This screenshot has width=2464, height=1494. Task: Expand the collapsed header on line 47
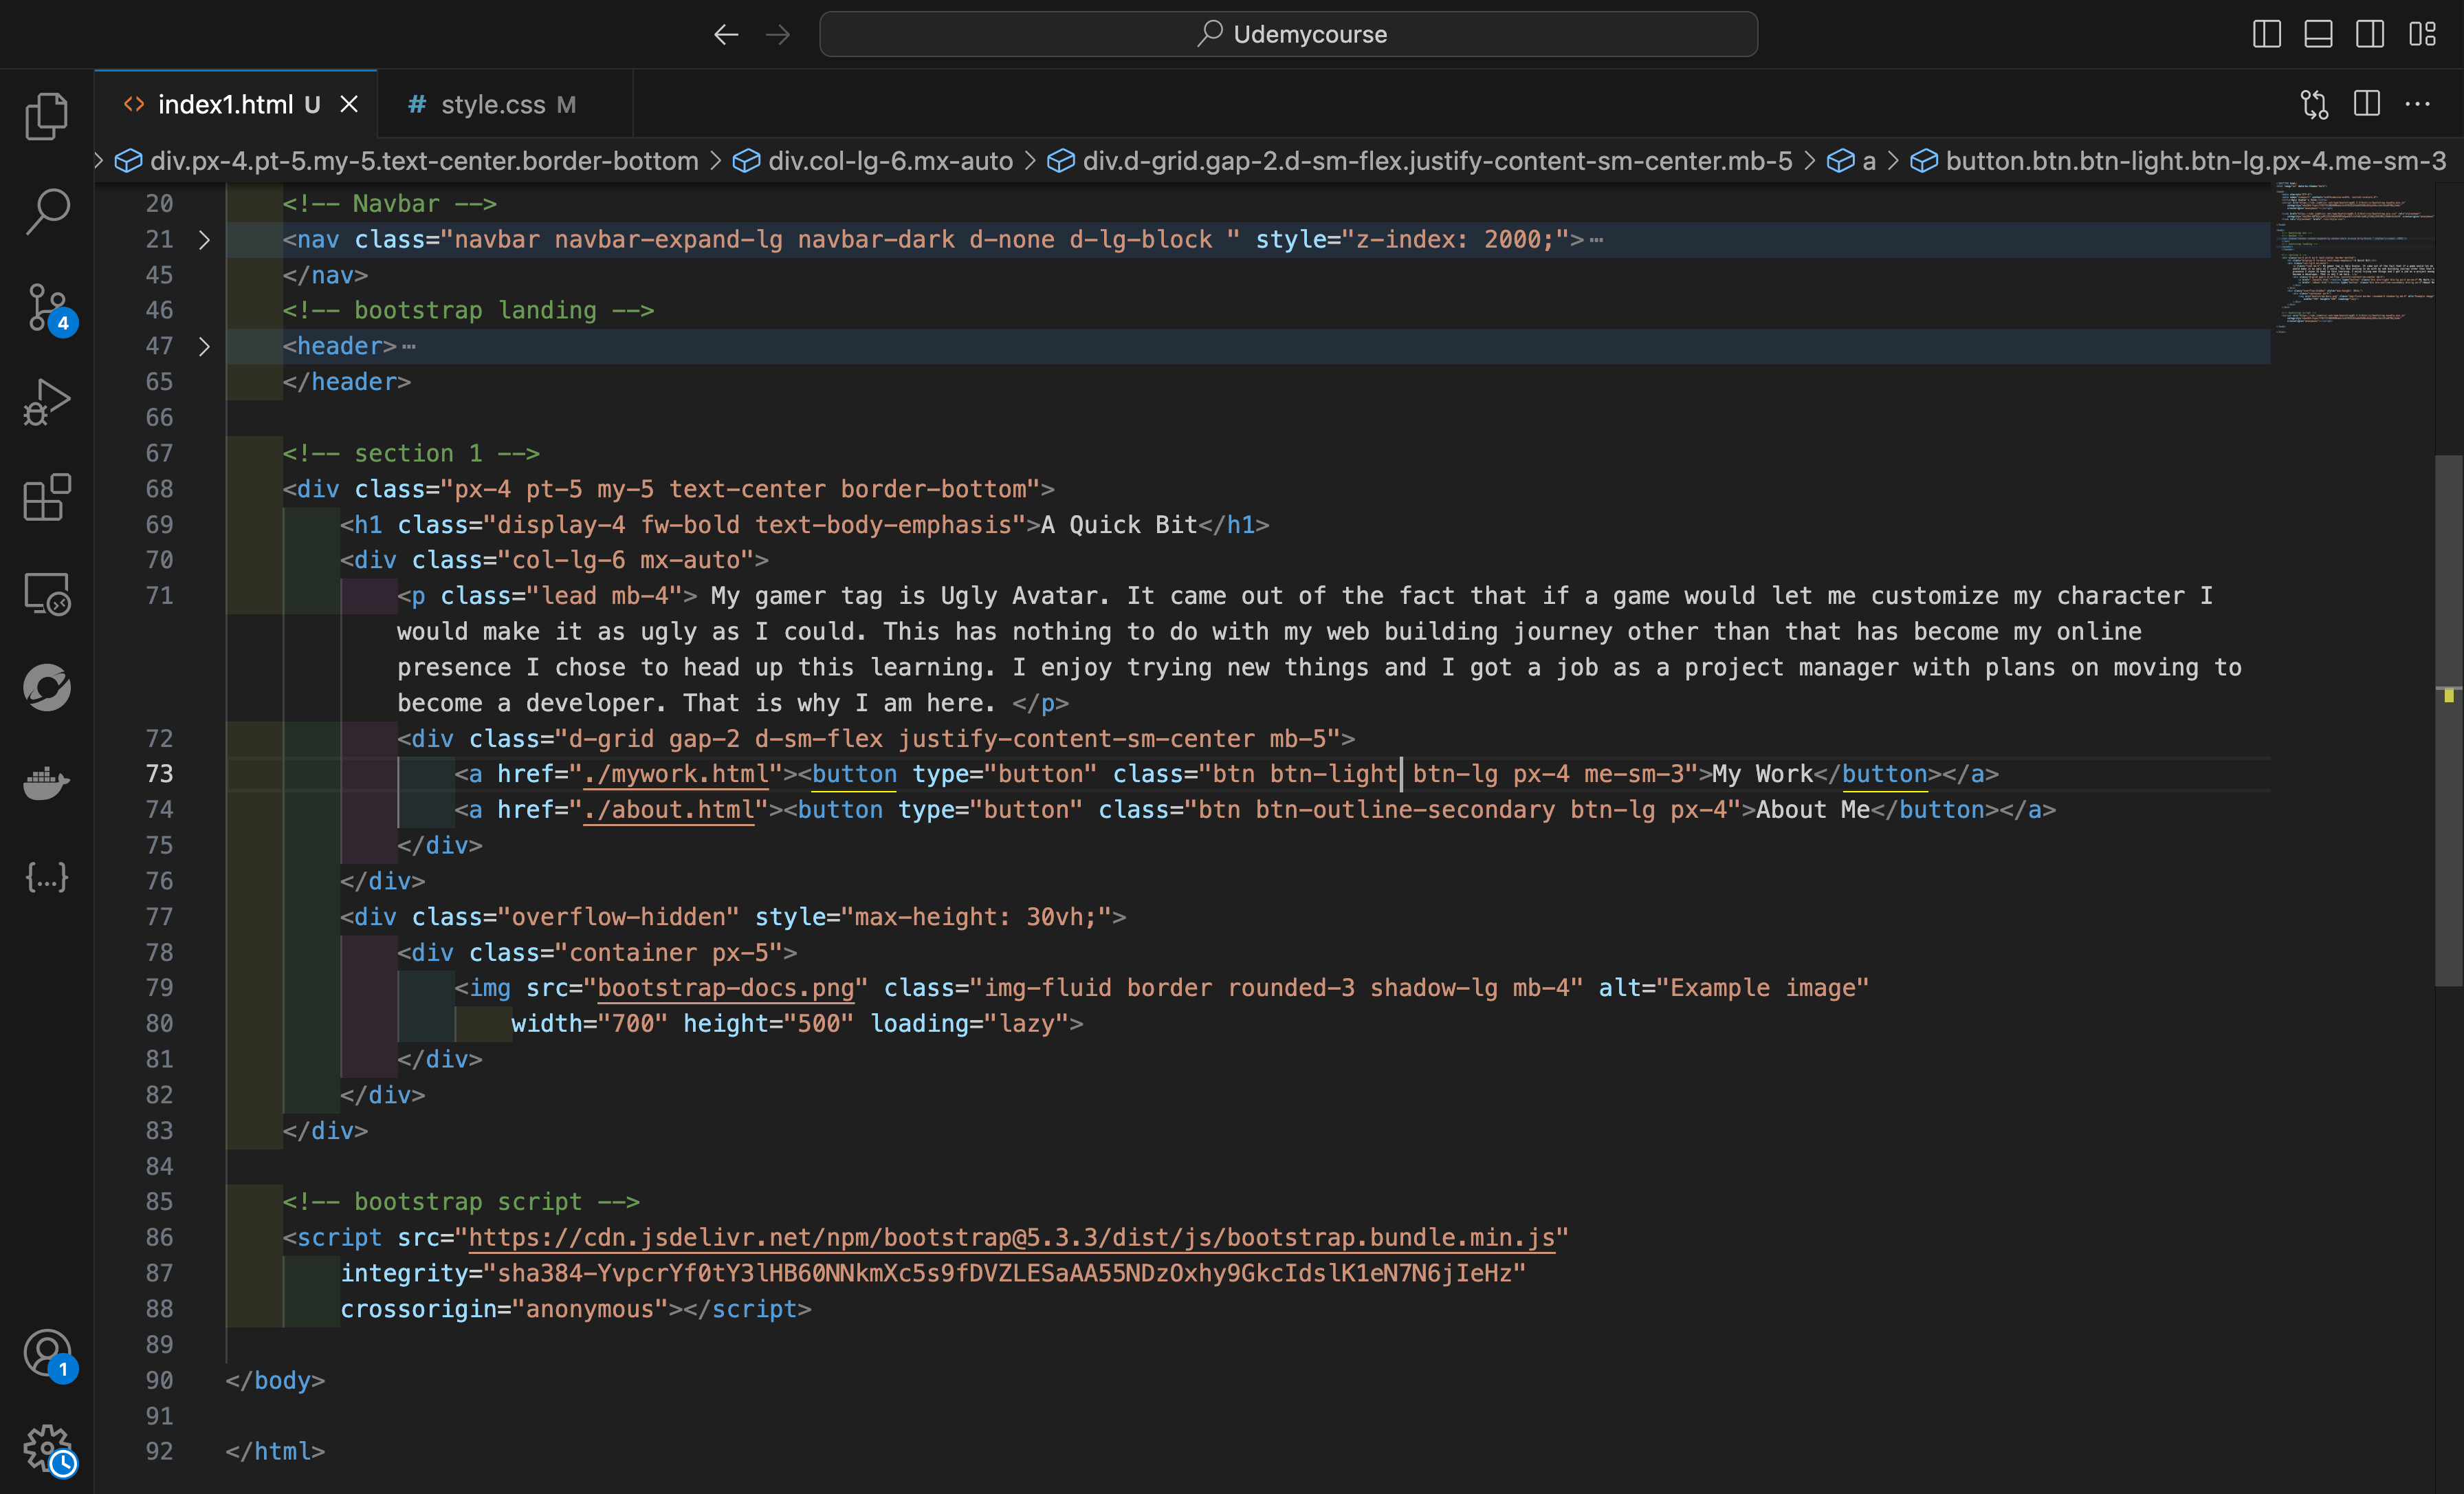[x=204, y=346]
